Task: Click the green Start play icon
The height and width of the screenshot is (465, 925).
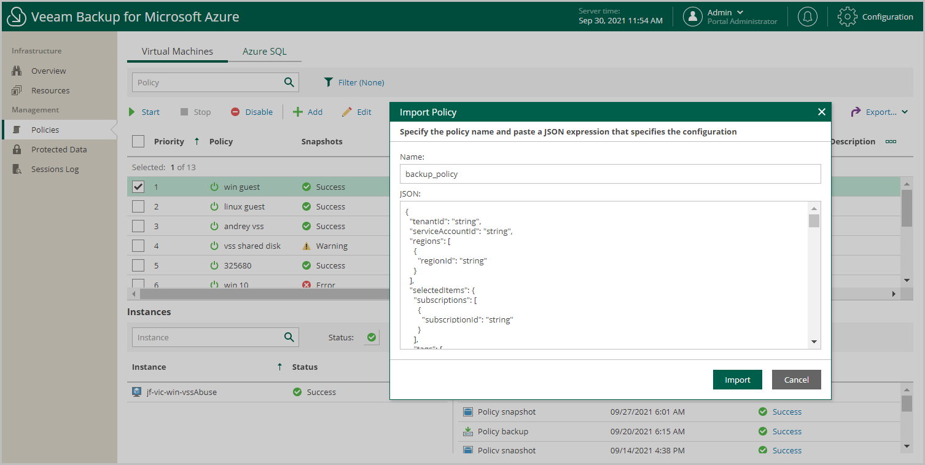Action: pos(132,112)
